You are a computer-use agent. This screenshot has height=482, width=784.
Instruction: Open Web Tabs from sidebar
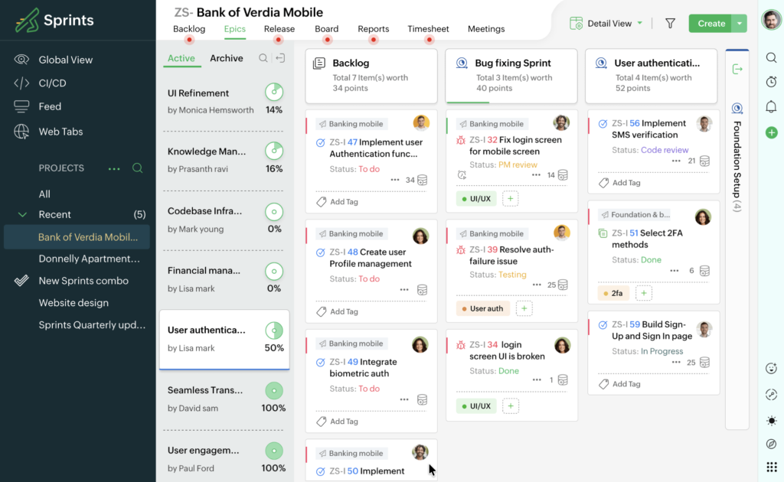pos(60,132)
